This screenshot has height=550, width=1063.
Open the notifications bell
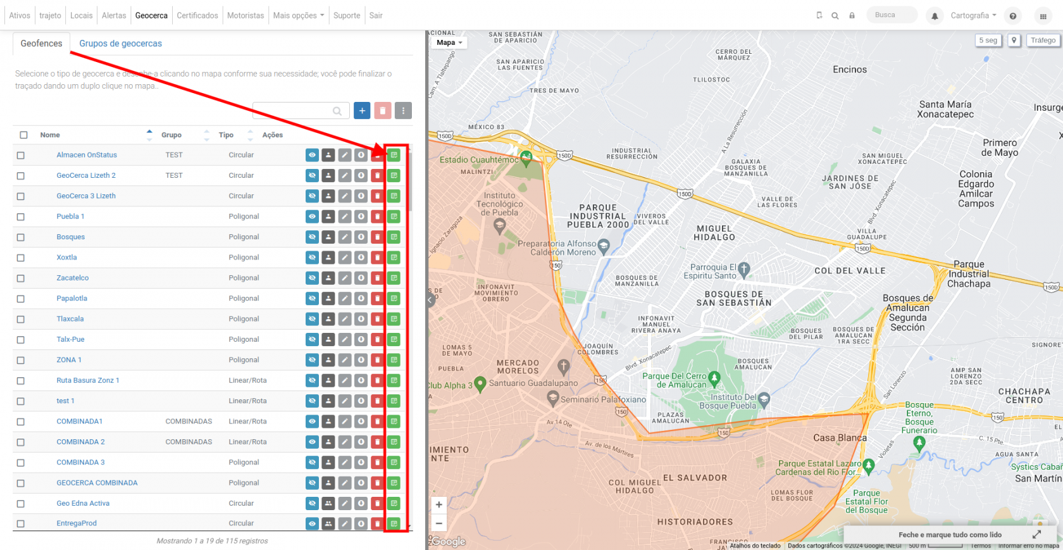click(x=935, y=16)
